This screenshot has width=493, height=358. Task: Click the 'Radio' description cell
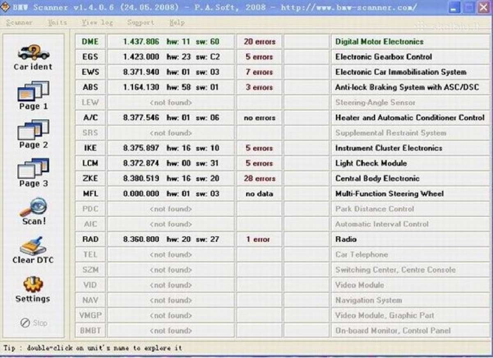(411, 239)
